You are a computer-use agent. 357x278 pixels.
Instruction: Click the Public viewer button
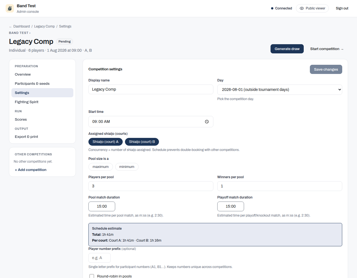click(312, 8)
